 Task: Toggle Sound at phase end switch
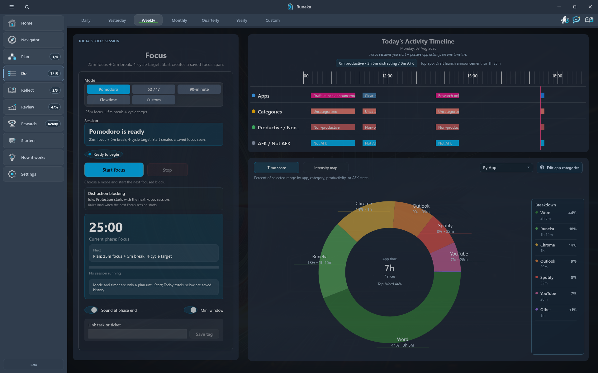click(x=91, y=310)
